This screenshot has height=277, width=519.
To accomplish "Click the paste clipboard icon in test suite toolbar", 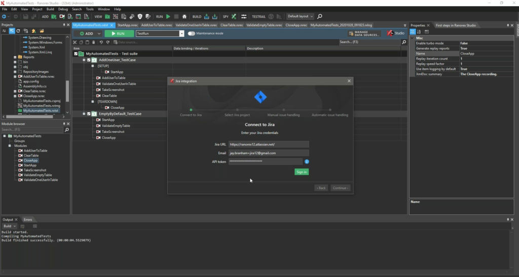I will click(x=87, y=42).
